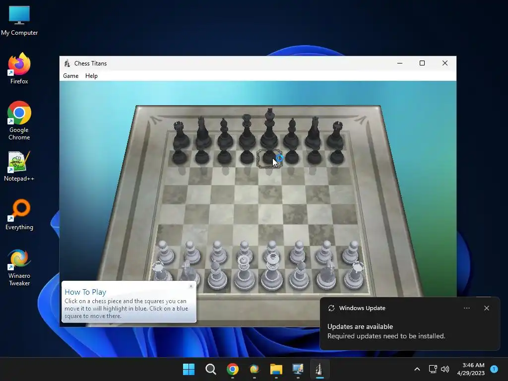The image size is (508, 381).
Task: Select the leftmost white pawn
Action: click(166, 252)
